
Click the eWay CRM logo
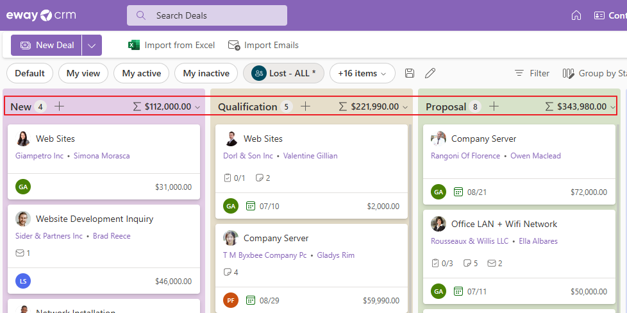click(41, 15)
